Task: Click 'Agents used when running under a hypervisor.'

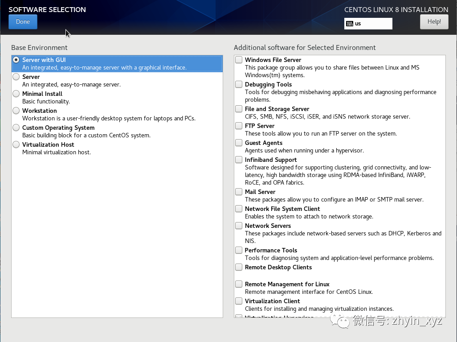Action: click(304, 151)
